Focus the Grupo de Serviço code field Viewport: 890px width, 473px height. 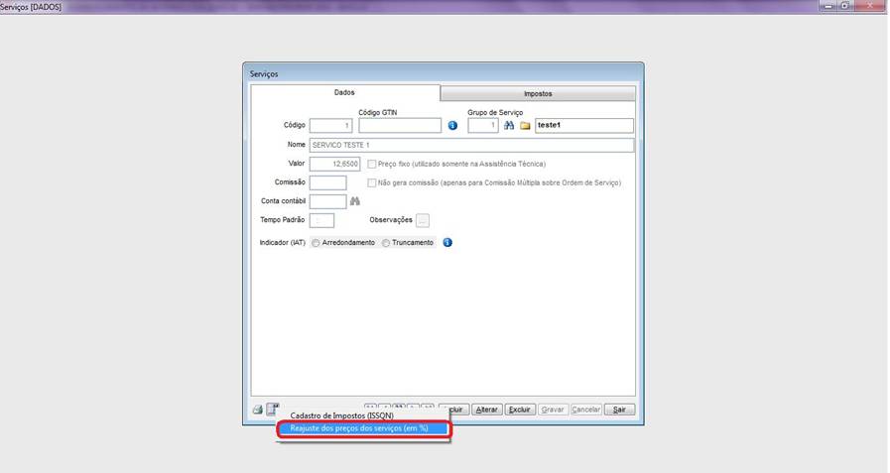click(483, 125)
